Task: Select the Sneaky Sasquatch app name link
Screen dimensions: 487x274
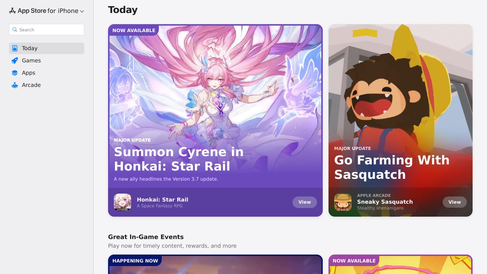Action: point(385,202)
